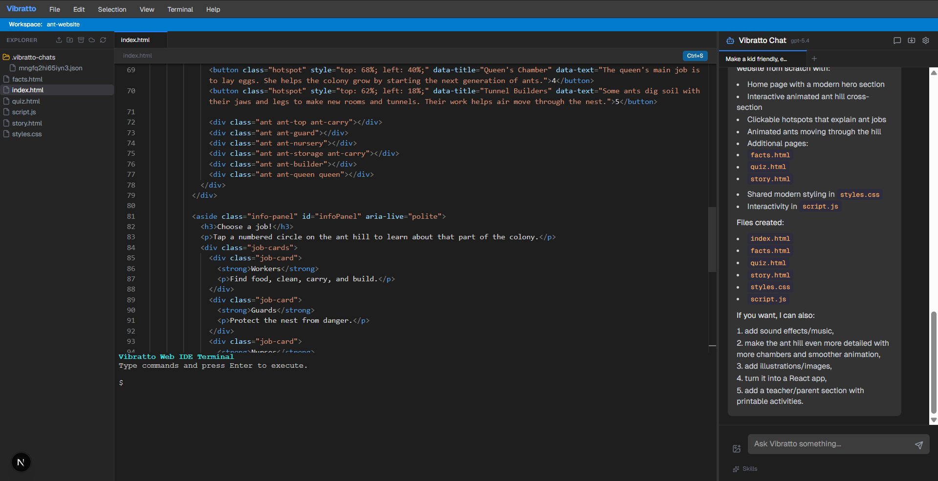Open the archive icon in Explorer toolbar
Image resolution: width=938 pixels, height=481 pixels.
pyautogui.click(x=81, y=40)
